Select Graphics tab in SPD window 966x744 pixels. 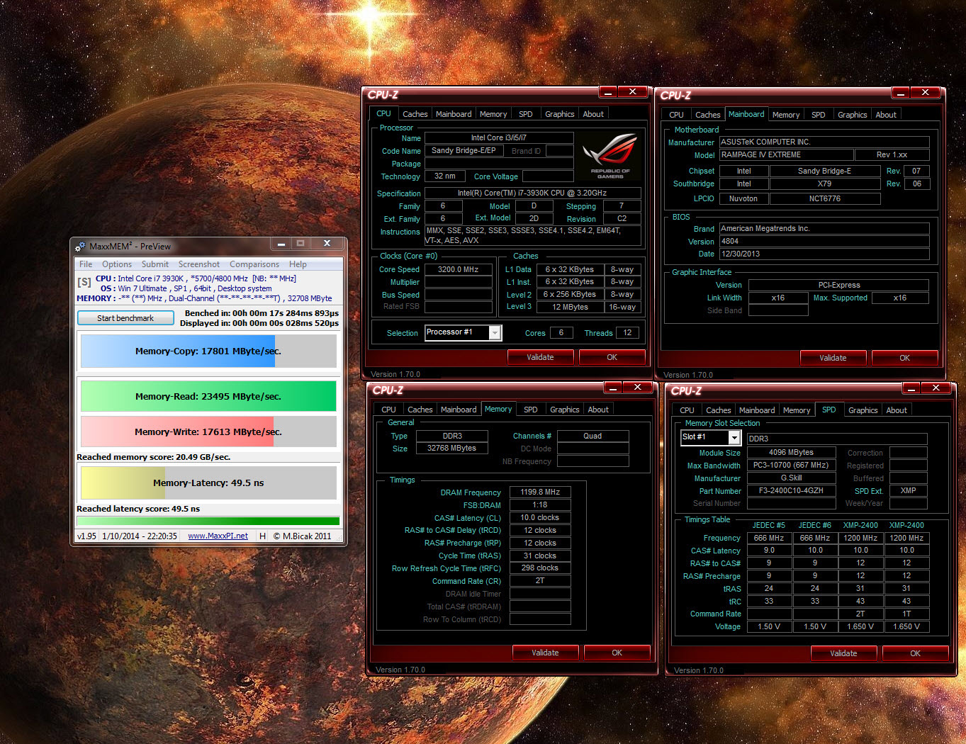(x=863, y=410)
